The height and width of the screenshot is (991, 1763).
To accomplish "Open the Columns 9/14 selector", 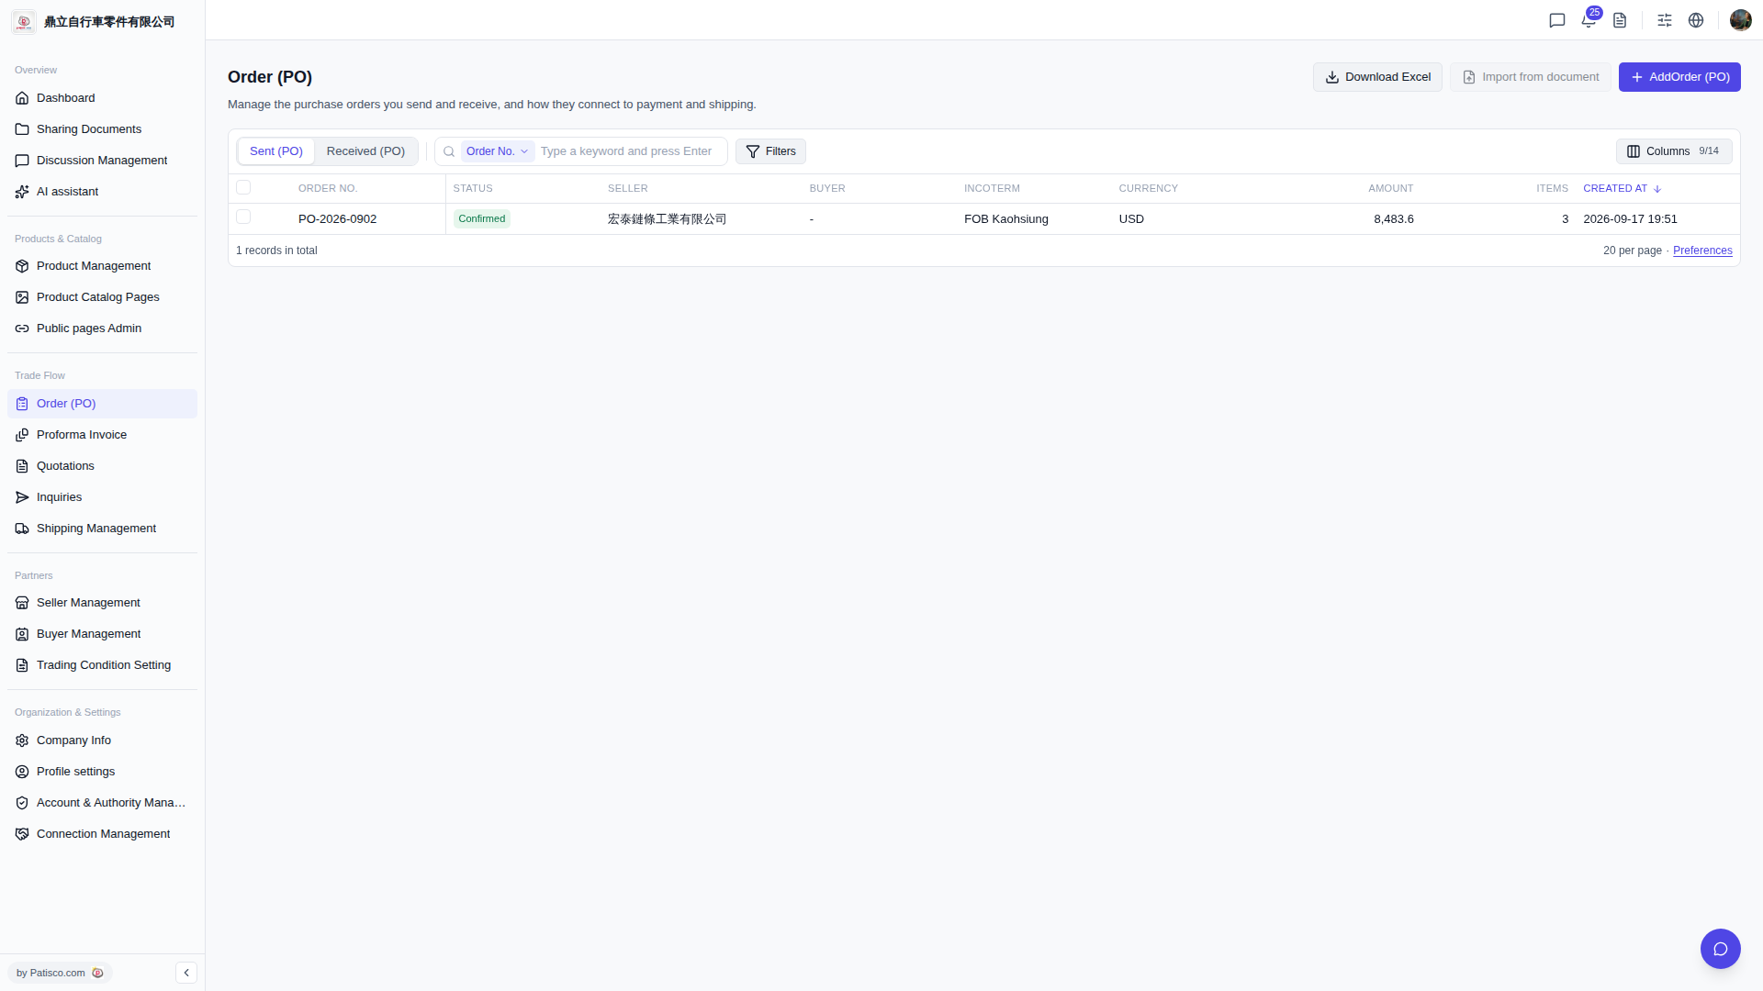I will tap(1673, 151).
